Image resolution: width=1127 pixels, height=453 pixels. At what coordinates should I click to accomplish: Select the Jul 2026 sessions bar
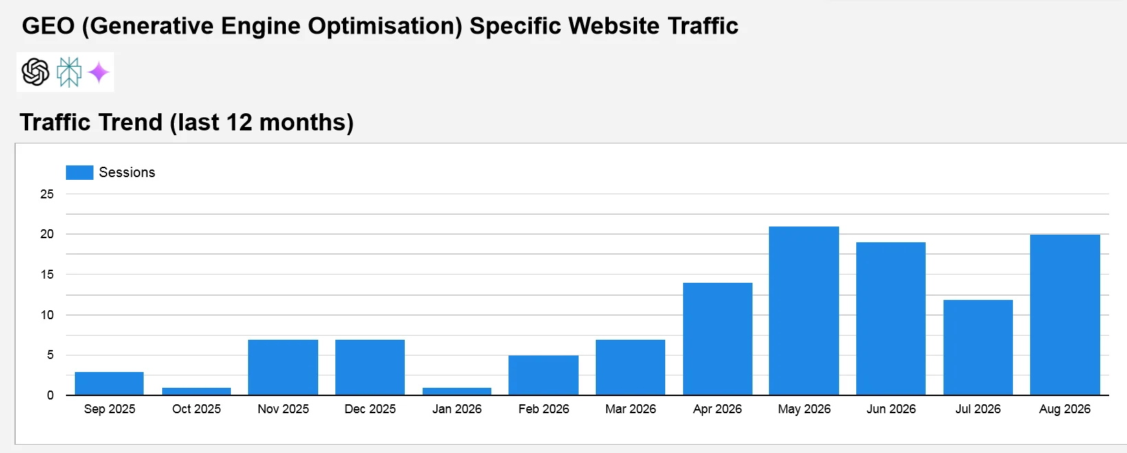[978, 347]
